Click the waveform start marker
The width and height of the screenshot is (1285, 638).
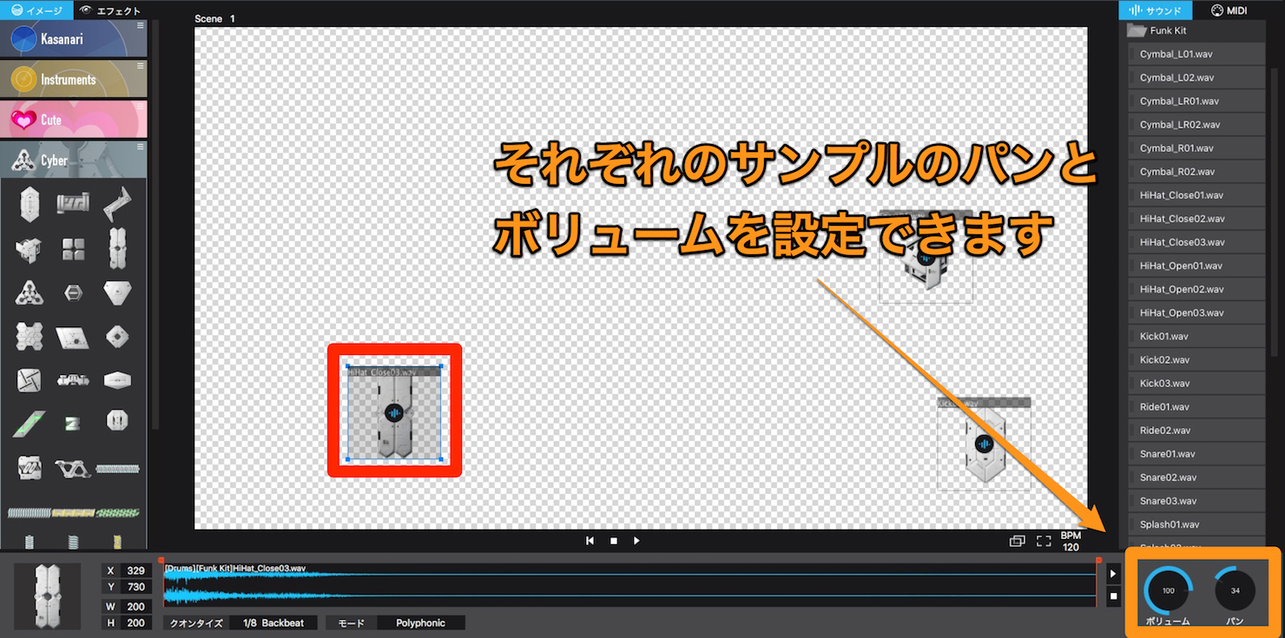(x=161, y=561)
